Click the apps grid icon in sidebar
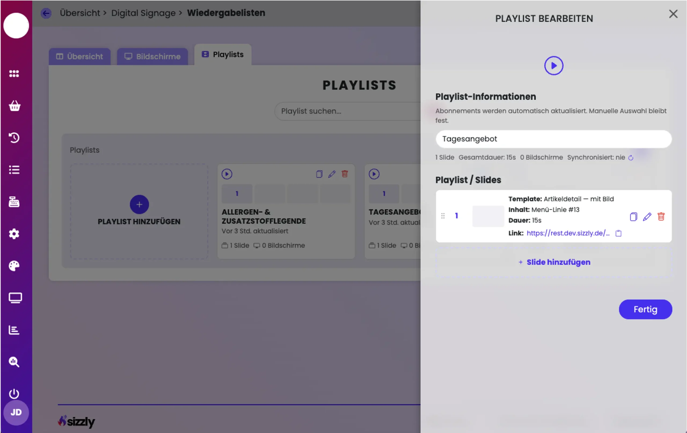This screenshot has height=433, width=687. tap(14, 74)
